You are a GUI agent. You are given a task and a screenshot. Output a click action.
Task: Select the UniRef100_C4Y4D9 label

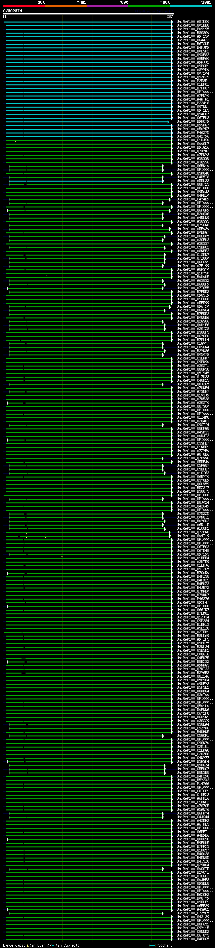(192, 199)
